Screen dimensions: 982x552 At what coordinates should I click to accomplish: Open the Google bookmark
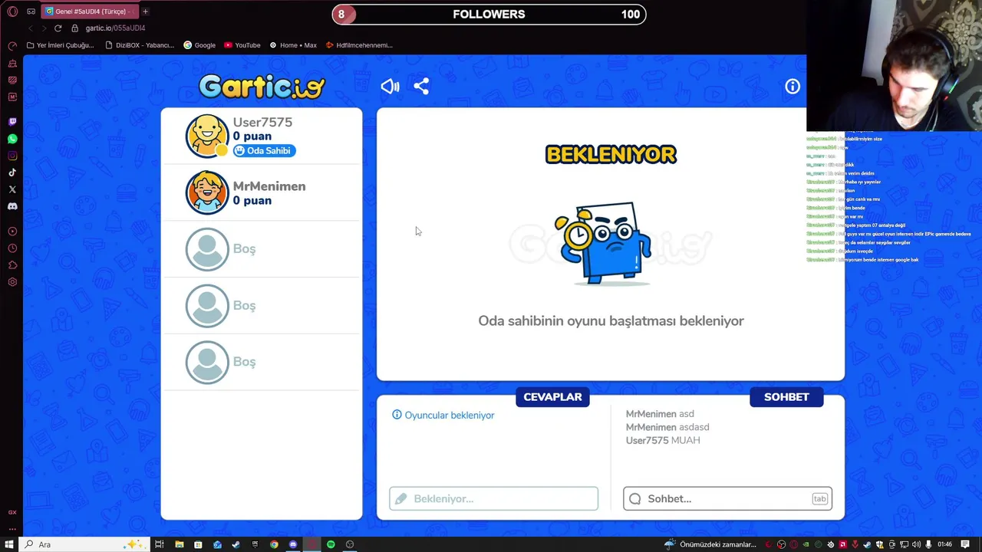[199, 45]
